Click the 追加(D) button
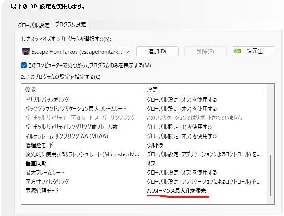This screenshot has height=216, width=284. coord(157,51)
